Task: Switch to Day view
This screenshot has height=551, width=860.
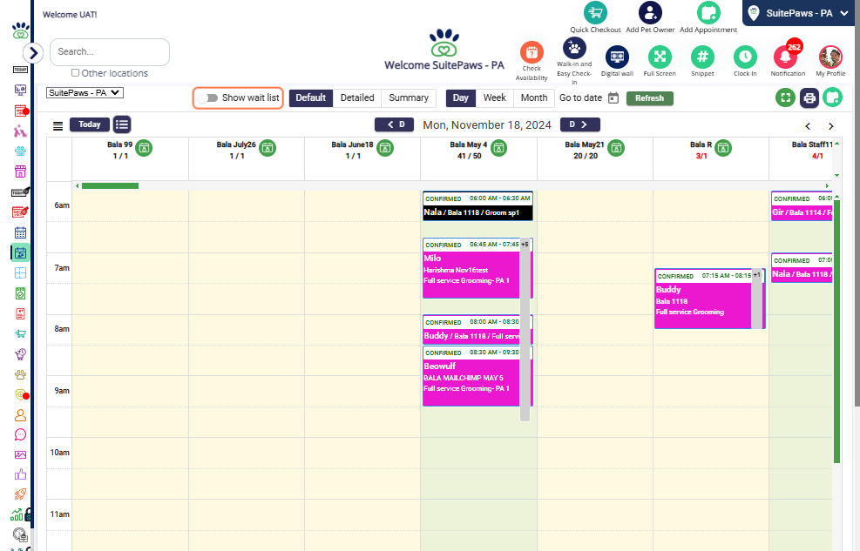Action: click(x=461, y=98)
